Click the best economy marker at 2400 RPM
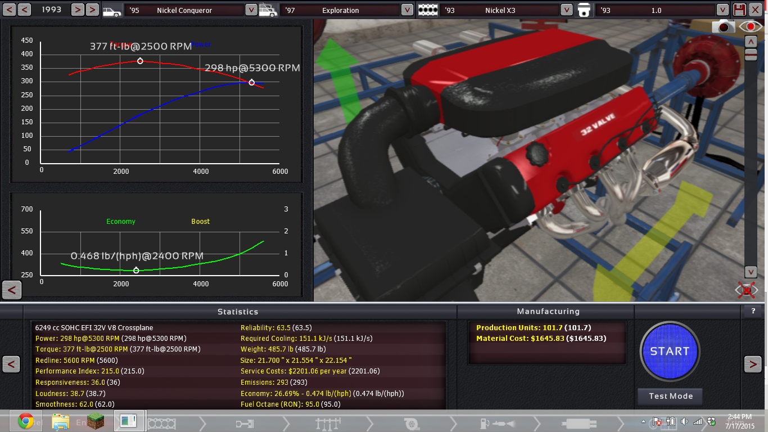Image resolution: width=768 pixels, height=432 pixels. (x=136, y=271)
